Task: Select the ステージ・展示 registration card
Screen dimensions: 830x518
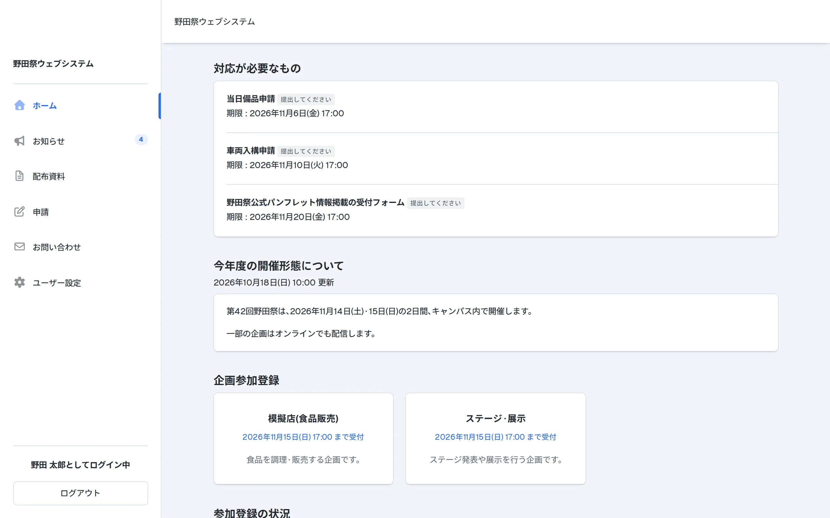Action: (x=496, y=439)
